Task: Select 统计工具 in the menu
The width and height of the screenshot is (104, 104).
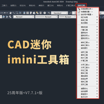Action: (x=88, y=58)
